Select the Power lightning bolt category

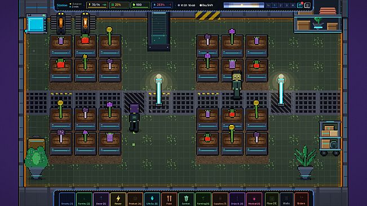pyautogui.click(x=118, y=199)
